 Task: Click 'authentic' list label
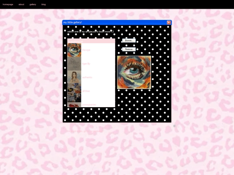tap(87, 77)
